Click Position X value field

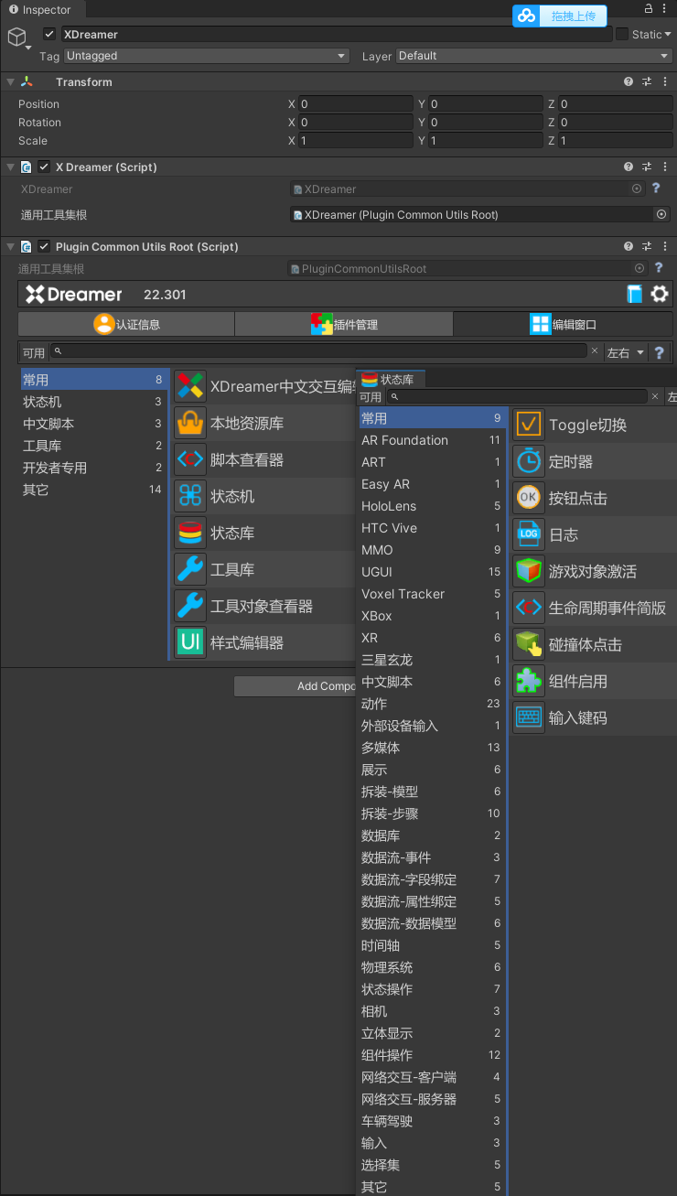(356, 104)
